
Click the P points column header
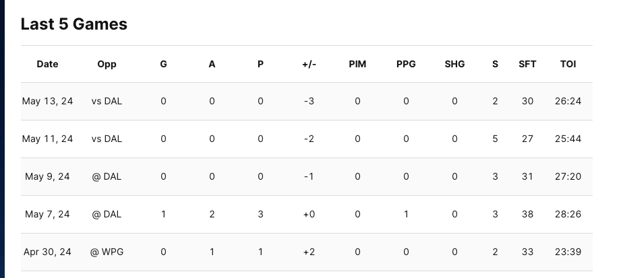coord(260,65)
